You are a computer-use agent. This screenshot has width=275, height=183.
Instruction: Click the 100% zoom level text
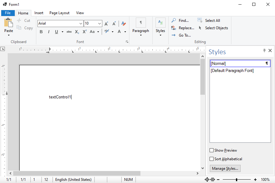coord(265,180)
